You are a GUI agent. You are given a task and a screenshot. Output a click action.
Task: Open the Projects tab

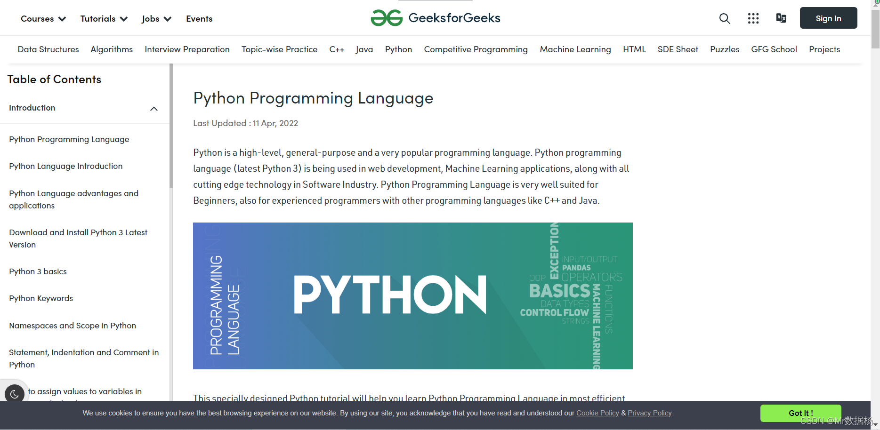tap(824, 49)
